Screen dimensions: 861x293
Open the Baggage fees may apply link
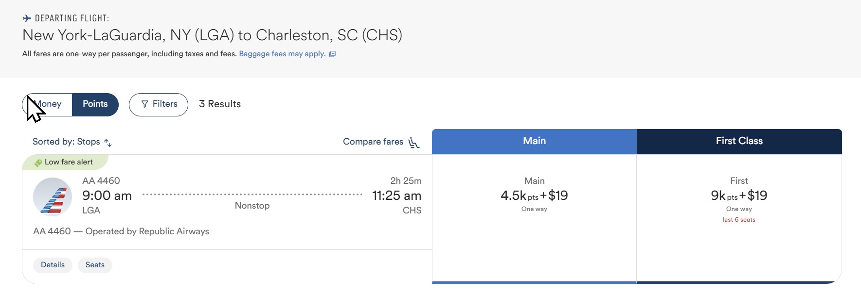(x=282, y=54)
